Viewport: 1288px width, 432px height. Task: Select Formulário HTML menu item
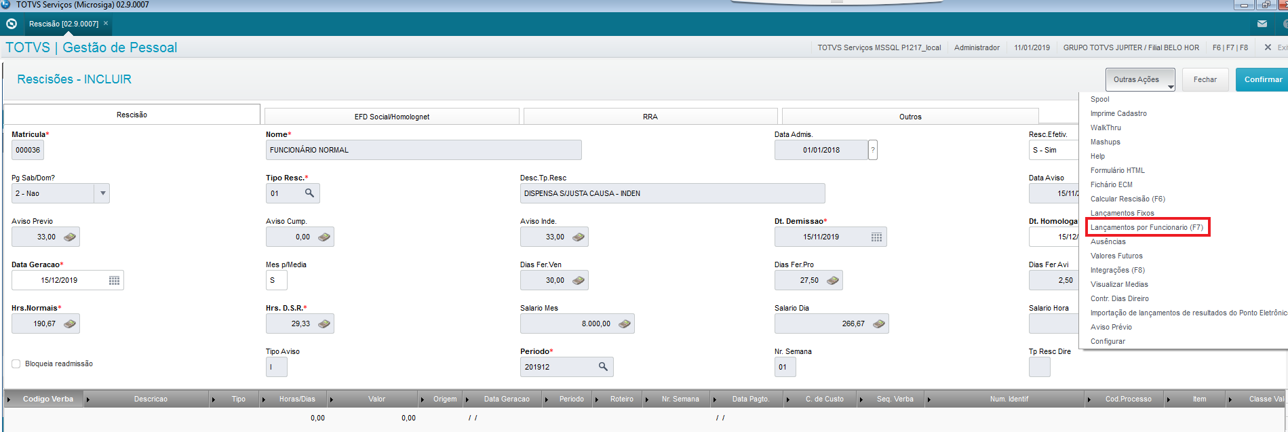1117,170
